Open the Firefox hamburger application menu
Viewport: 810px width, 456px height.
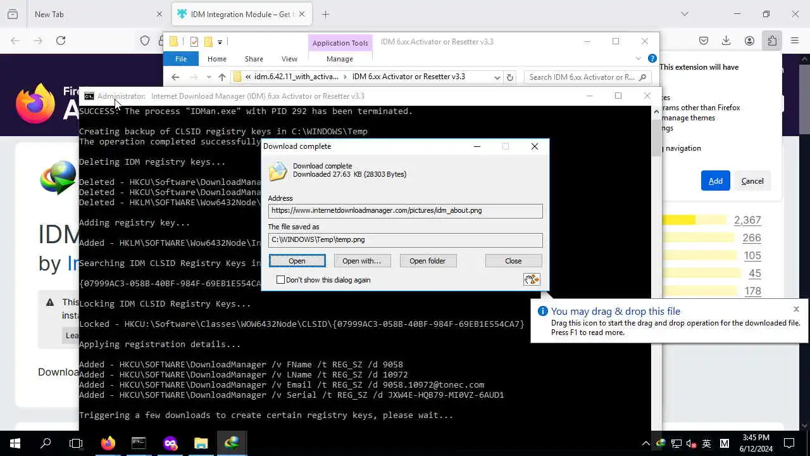pyautogui.click(x=795, y=41)
